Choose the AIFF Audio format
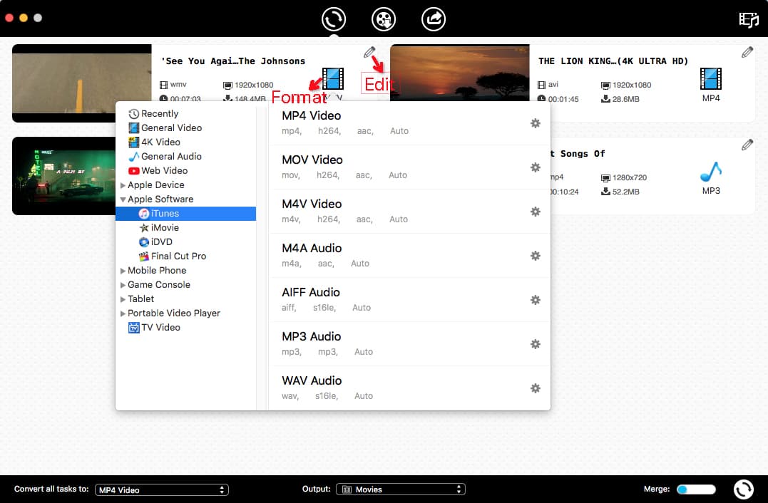The image size is (768, 503). pos(409,299)
